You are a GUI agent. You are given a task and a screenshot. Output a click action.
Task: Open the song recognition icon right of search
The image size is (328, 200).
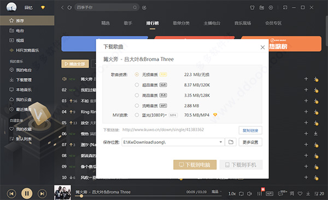pyautogui.click(x=144, y=8)
